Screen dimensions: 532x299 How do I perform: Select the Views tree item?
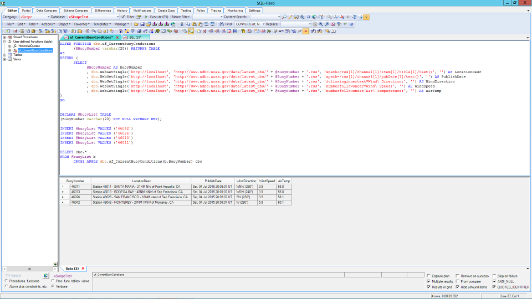(x=17, y=59)
